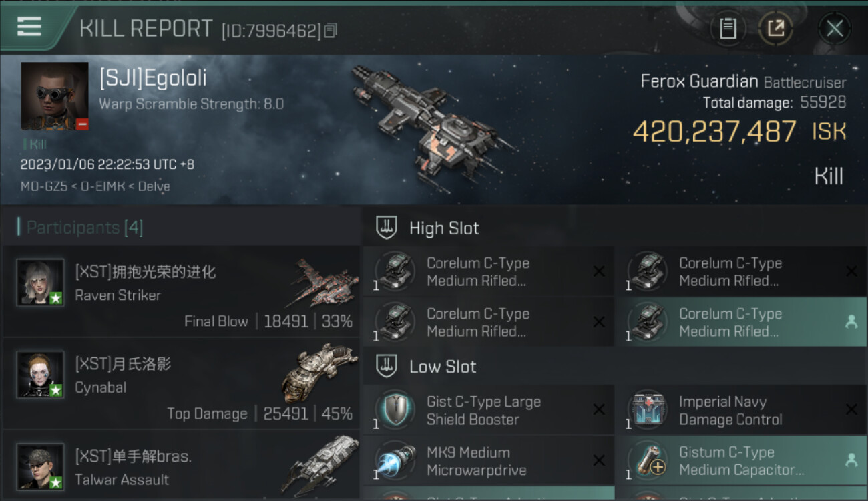
Task: Select the Raven Striker participant portrait
Action: pos(40,283)
